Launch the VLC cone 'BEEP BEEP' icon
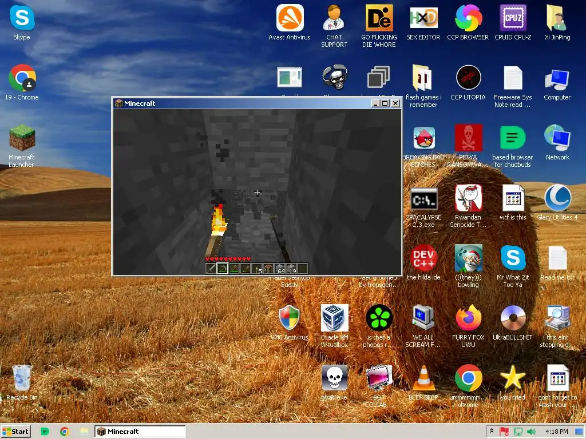Screen dimensions: 586x439 click(x=423, y=382)
